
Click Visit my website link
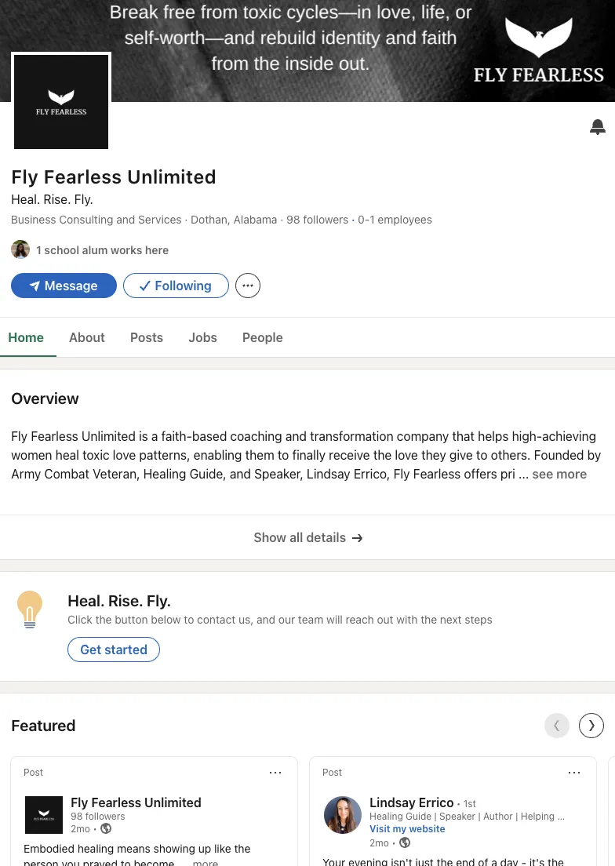click(x=407, y=829)
